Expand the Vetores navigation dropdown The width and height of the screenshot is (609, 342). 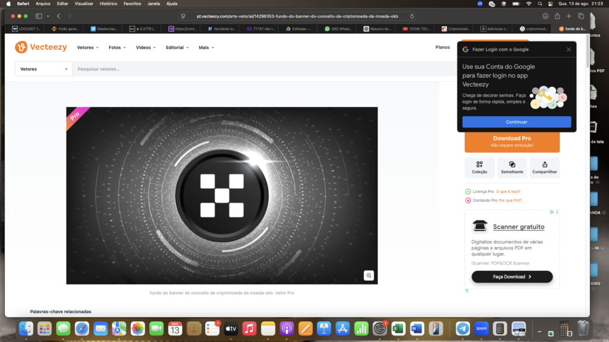[88, 47]
